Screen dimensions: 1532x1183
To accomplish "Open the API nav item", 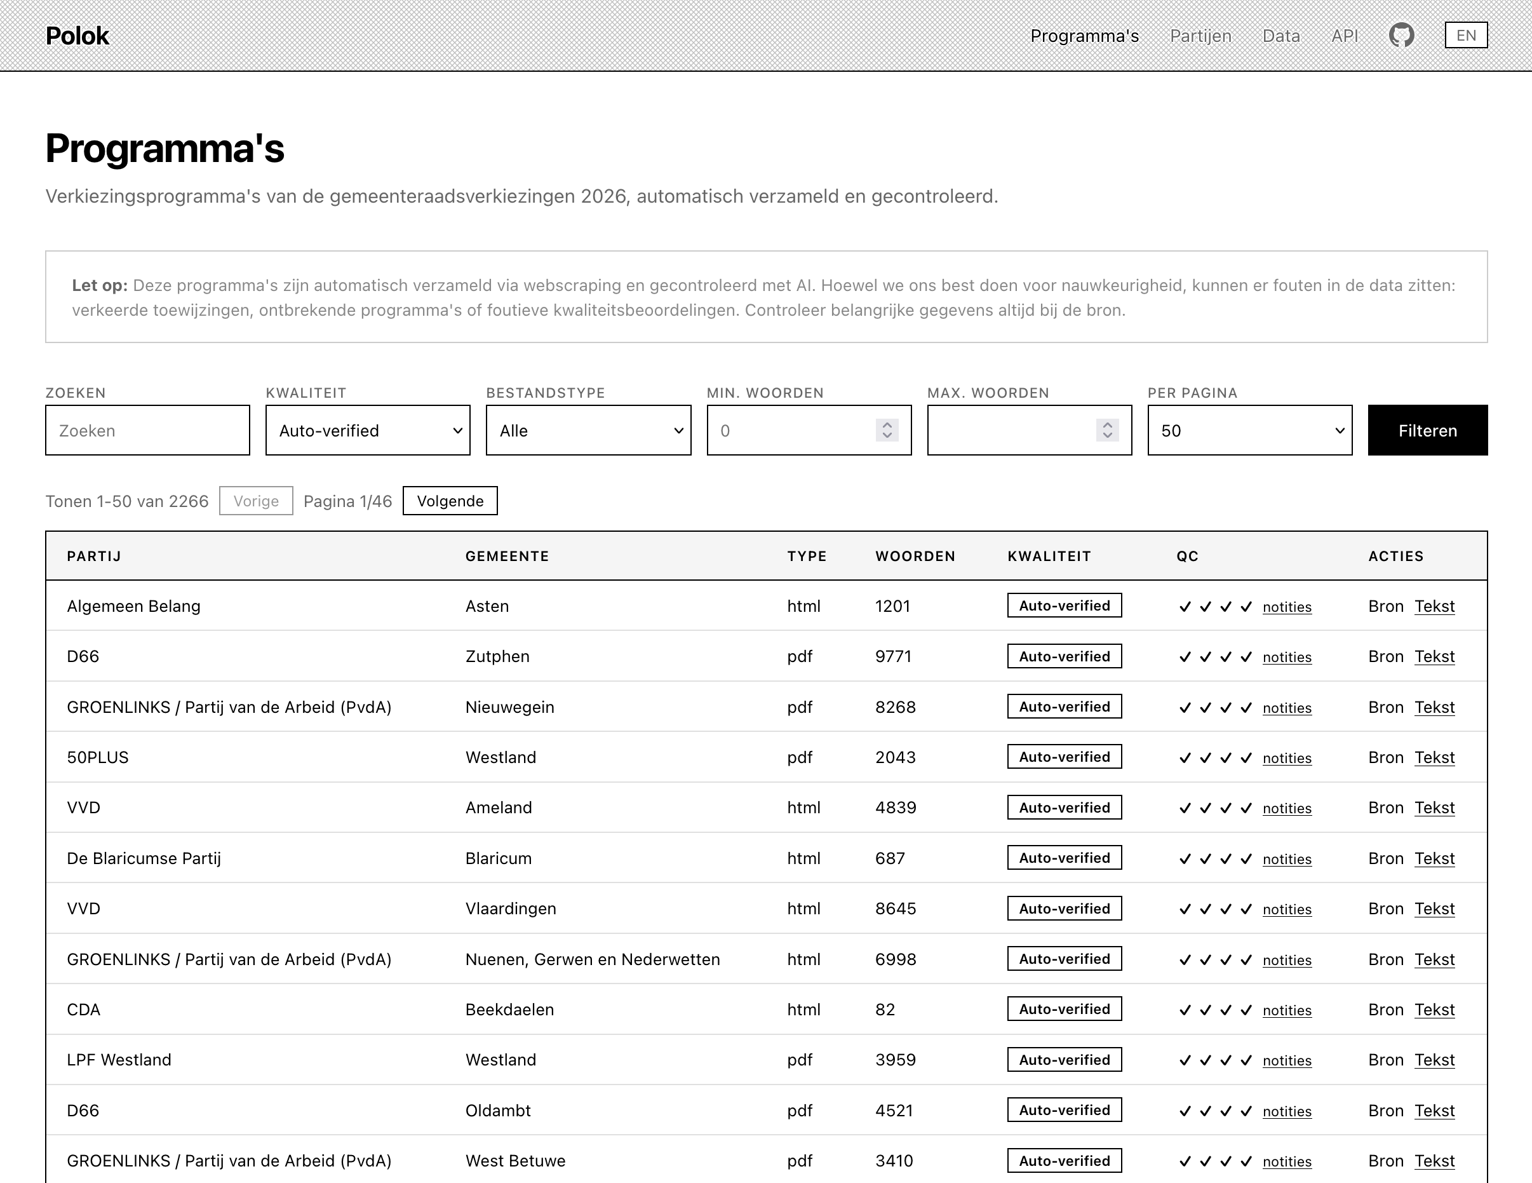I will [1345, 36].
